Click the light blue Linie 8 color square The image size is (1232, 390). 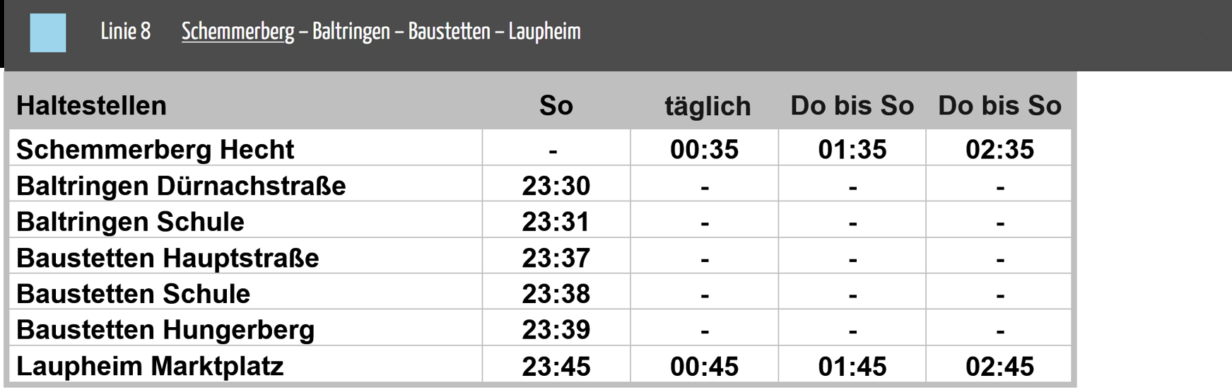pos(48,32)
